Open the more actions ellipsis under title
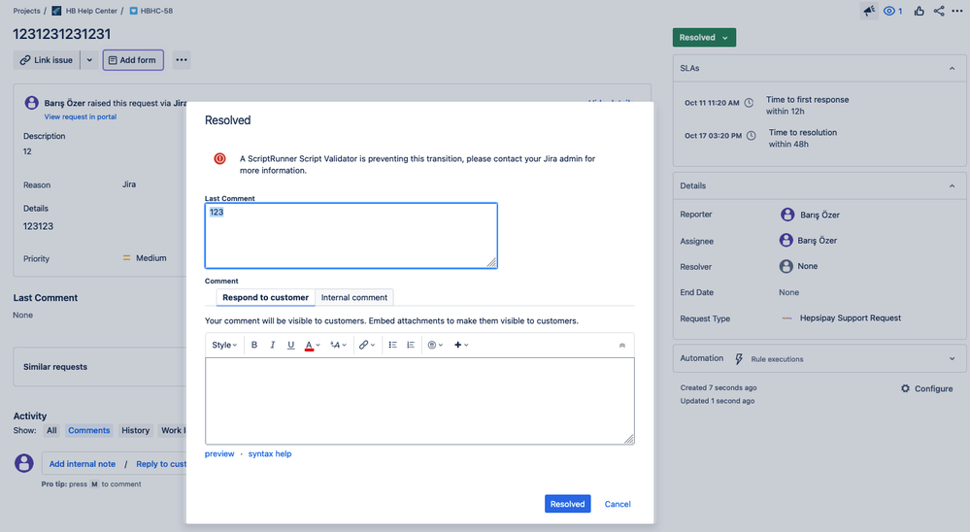The height and width of the screenshot is (532, 970). tap(182, 60)
